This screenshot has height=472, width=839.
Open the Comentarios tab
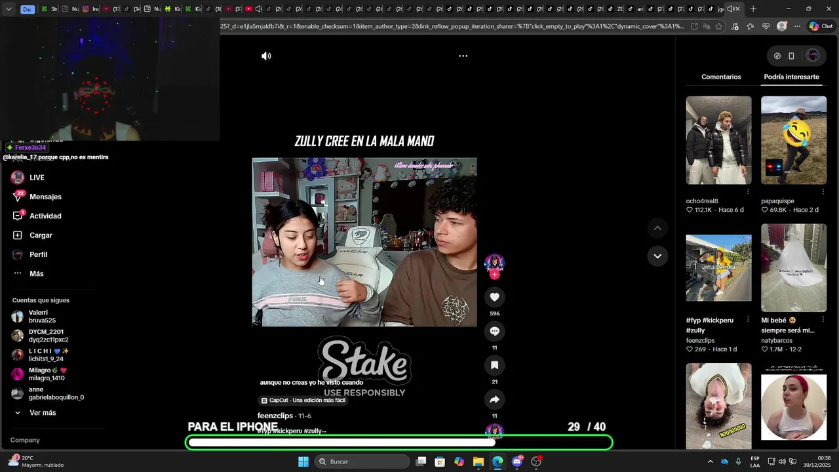pos(721,77)
